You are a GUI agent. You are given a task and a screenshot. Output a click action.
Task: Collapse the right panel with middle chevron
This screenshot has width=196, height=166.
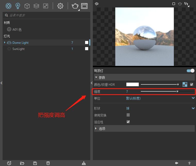coord(92,83)
